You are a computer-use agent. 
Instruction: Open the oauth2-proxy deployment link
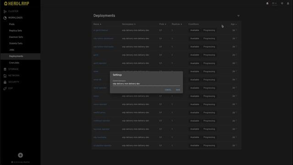coord(99,113)
